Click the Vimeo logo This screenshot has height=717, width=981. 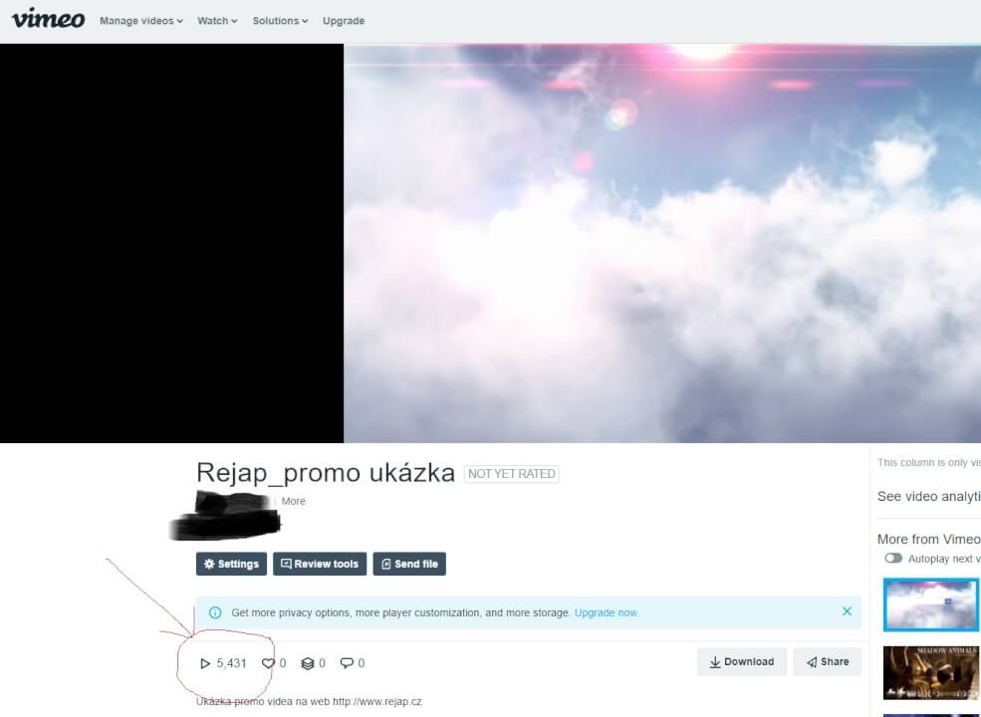pyautogui.click(x=46, y=20)
